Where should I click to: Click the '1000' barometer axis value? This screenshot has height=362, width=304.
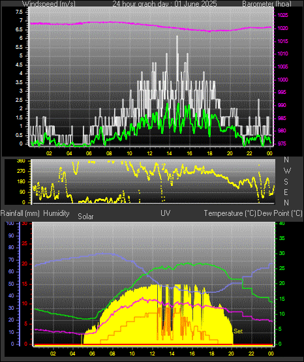(x=282, y=80)
